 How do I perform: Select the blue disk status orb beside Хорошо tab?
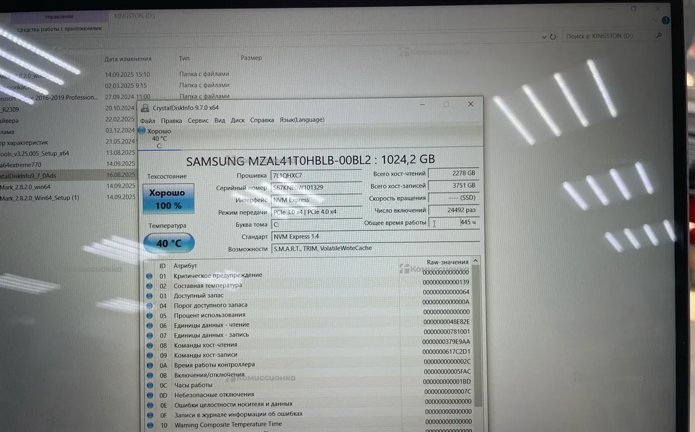[142, 130]
